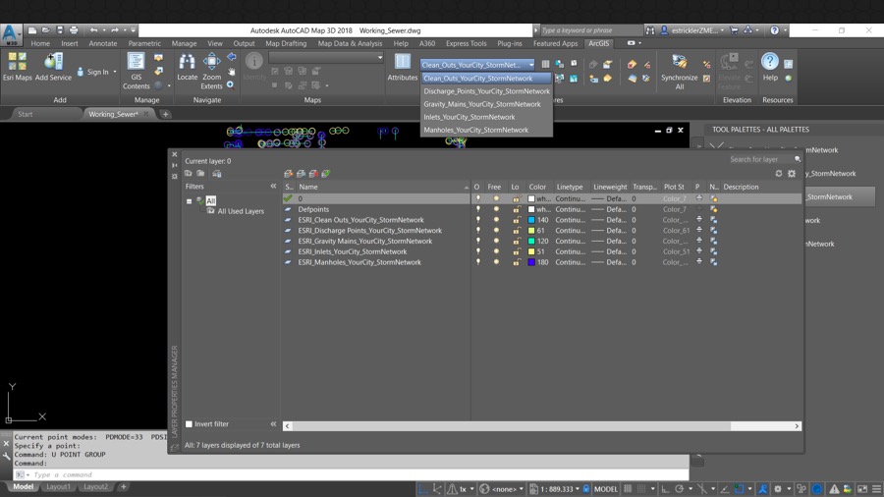
Task: Click color swatch 61 for ESRI_Discharge Points
Action: coord(531,231)
